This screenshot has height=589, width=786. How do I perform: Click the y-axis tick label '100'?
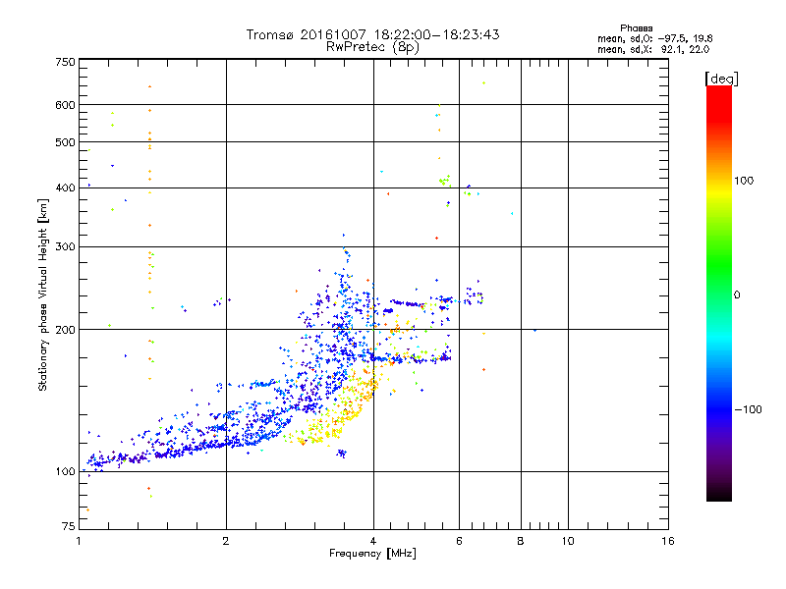coord(65,471)
